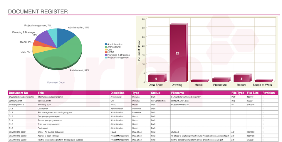282x142 pixels.
Task: Click the Project Management legend swatch
Action: pos(106,58)
